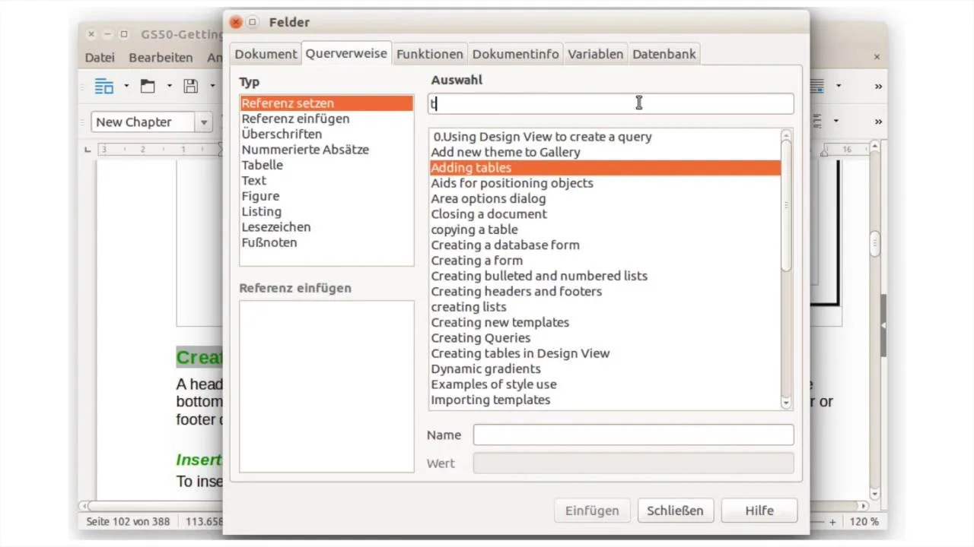Select 'Creating new templates' entry
974x547 pixels.
[605, 322]
